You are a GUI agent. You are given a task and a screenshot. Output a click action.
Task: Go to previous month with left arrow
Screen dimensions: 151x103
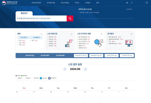click(65, 69)
